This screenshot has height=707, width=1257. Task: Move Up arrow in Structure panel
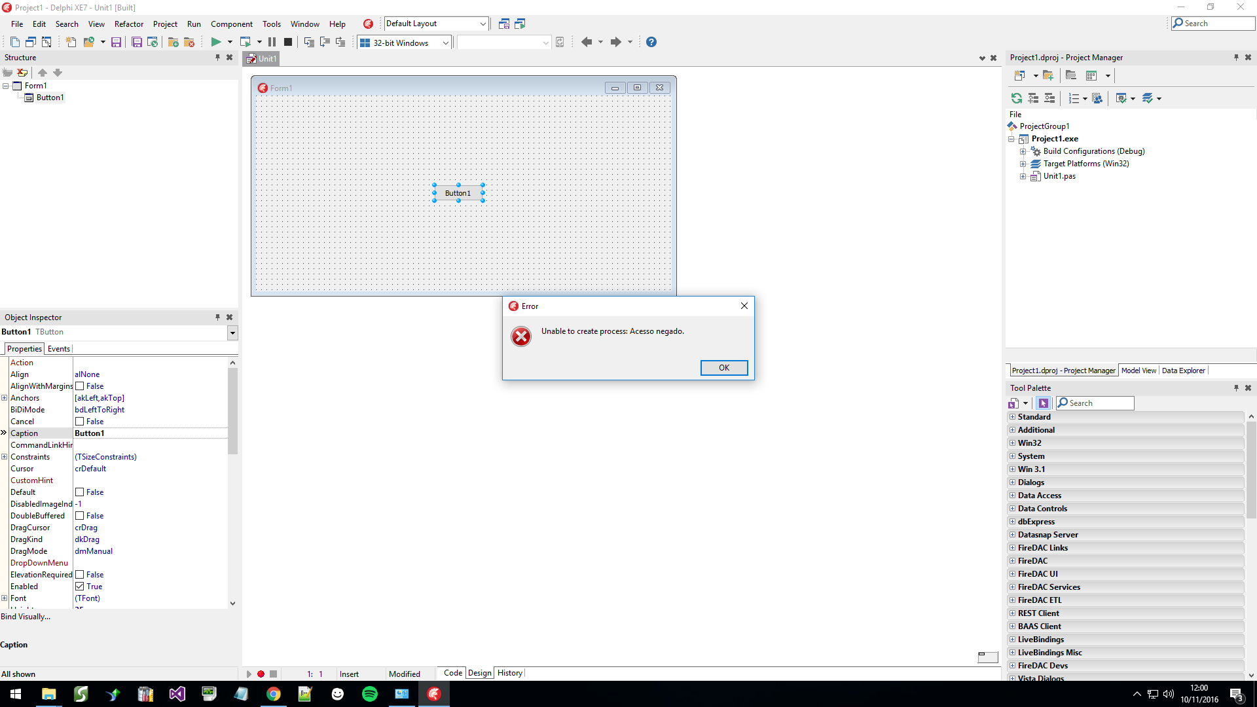pyautogui.click(x=43, y=73)
